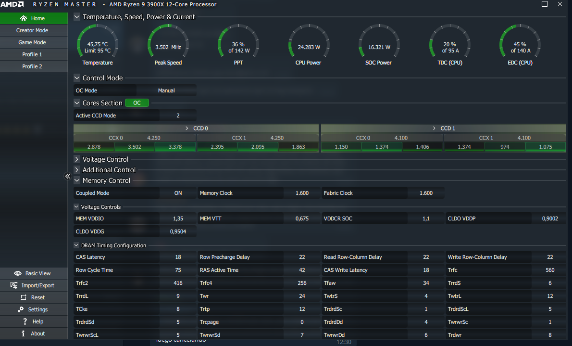Image resolution: width=572 pixels, height=346 pixels.
Task: Switch to Game Mode
Action: click(x=34, y=42)
